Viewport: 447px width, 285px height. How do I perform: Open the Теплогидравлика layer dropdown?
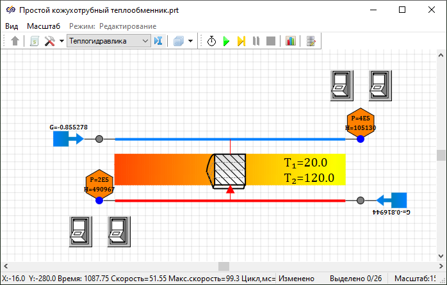click(x=145, y=41)
